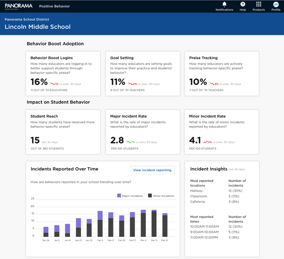Click the 10:00AM-11:00AM time row
The width and height of the screenshot is (284, 259).
216,226
